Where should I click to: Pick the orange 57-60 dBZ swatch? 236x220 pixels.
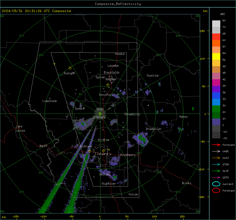coord(216,43)
